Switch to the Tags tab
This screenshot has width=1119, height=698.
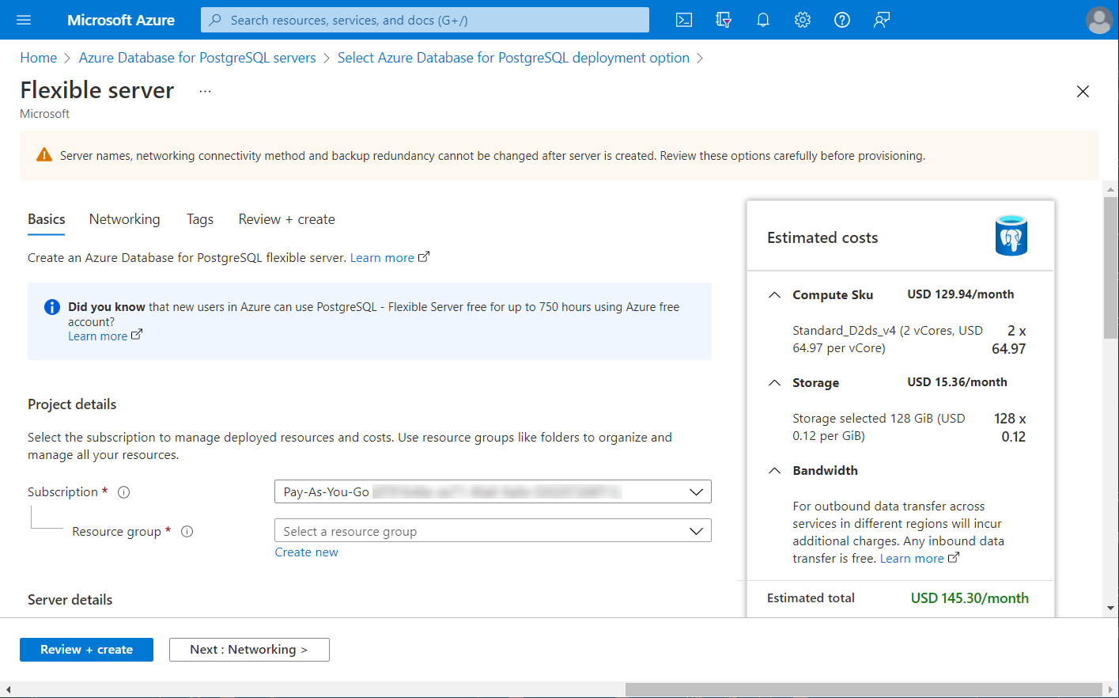coord(200,219)
